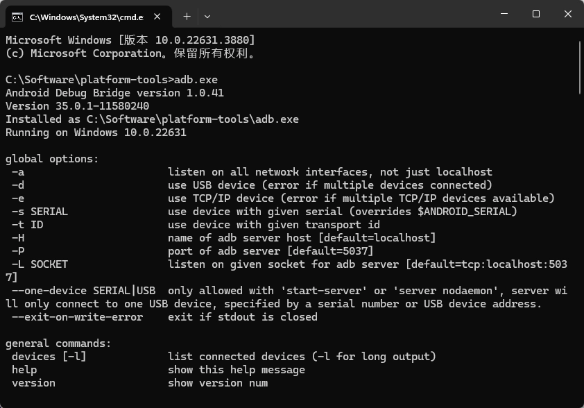Click the '--one-device SERIAL|USB' option text

point(83,291)
